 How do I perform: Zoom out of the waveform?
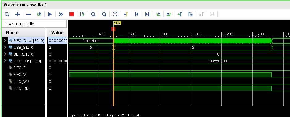104,14
